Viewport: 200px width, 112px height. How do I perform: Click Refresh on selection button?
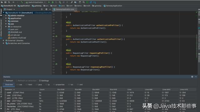click(x=26, y=81)
